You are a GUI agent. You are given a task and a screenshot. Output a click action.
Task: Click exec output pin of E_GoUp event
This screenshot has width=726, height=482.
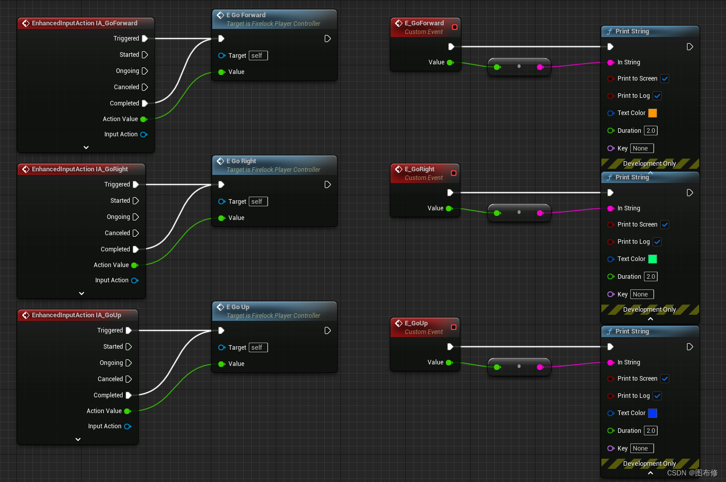450,347
